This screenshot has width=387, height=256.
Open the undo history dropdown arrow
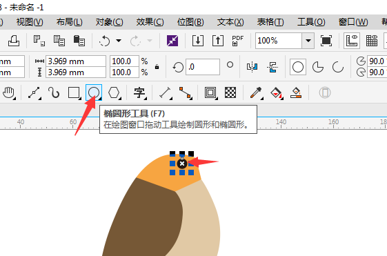coord(119,41)
